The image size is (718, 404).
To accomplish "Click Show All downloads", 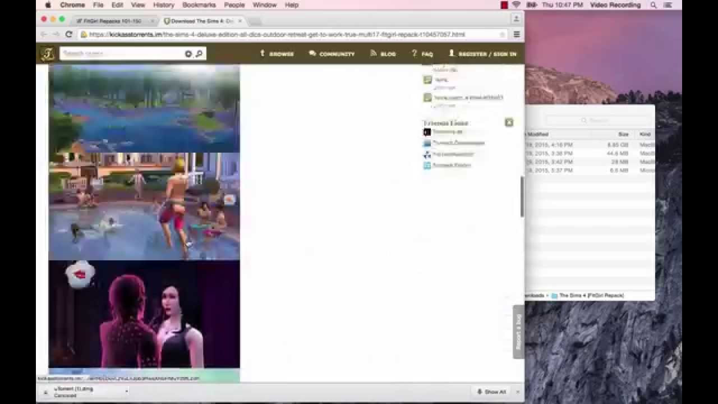I will point(491,392).
